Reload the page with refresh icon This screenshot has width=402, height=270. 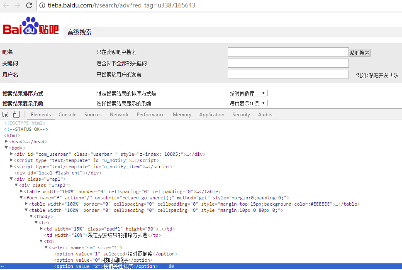29,5
